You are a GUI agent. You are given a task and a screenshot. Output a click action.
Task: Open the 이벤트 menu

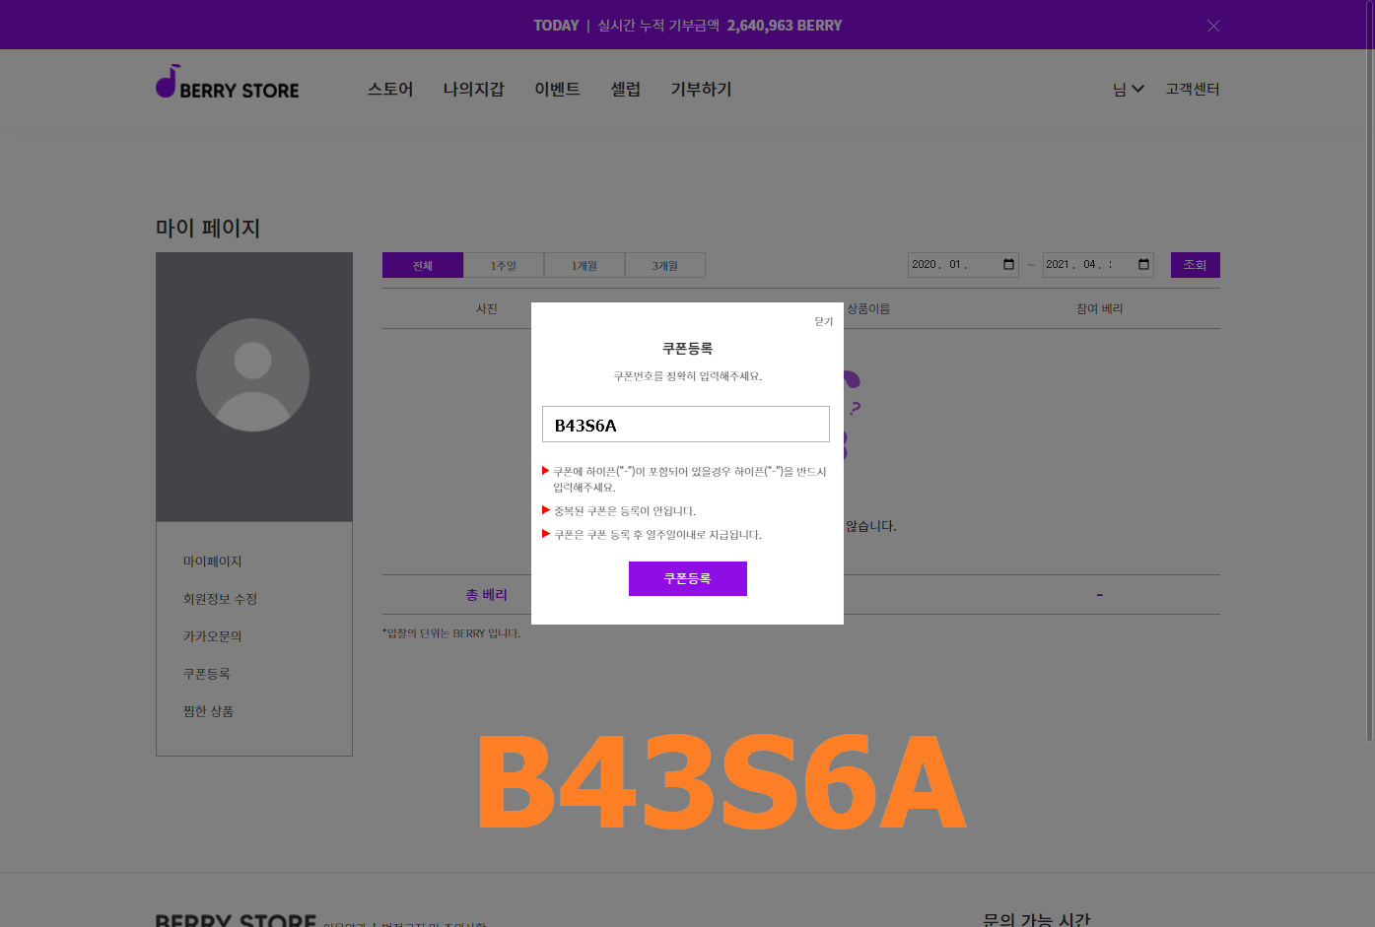pos(557,89)
